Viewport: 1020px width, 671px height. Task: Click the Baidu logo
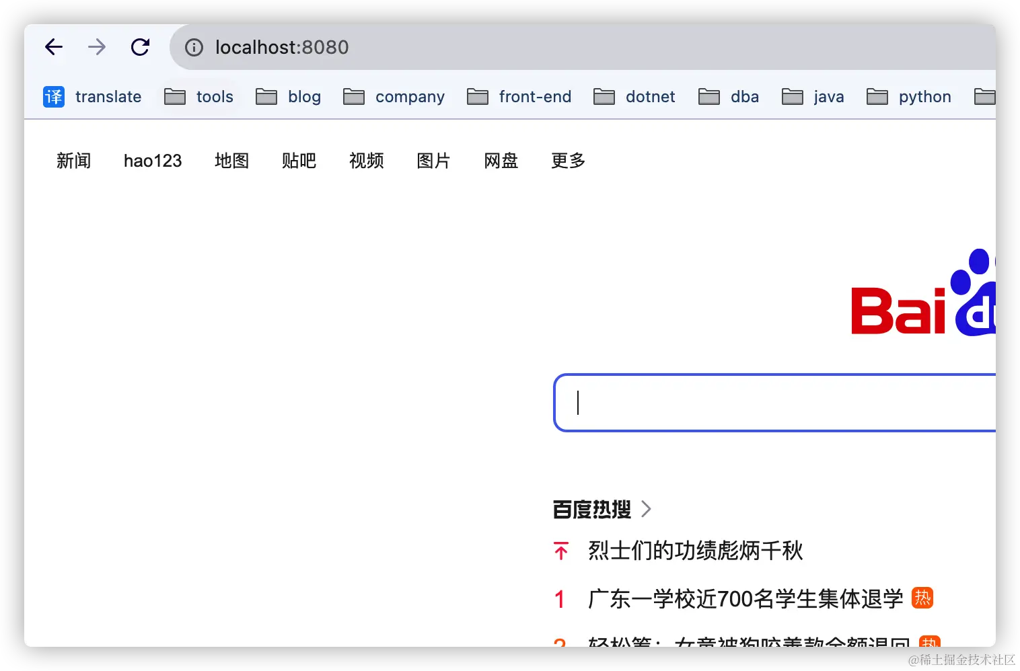coord(923,292)
